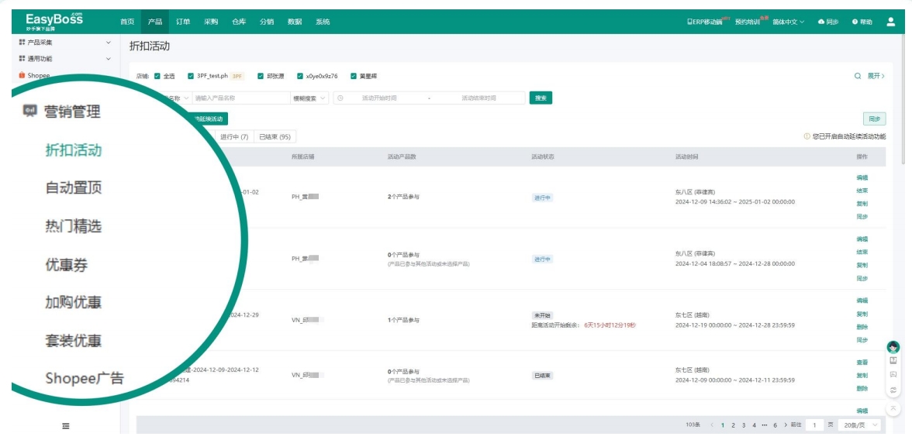The width and height of the screenshot is (912, 440).
Task: Click 结束 for activity starting 2024-12-04 18:08:57
Action: pyautogui.click(x=862, y=253)
